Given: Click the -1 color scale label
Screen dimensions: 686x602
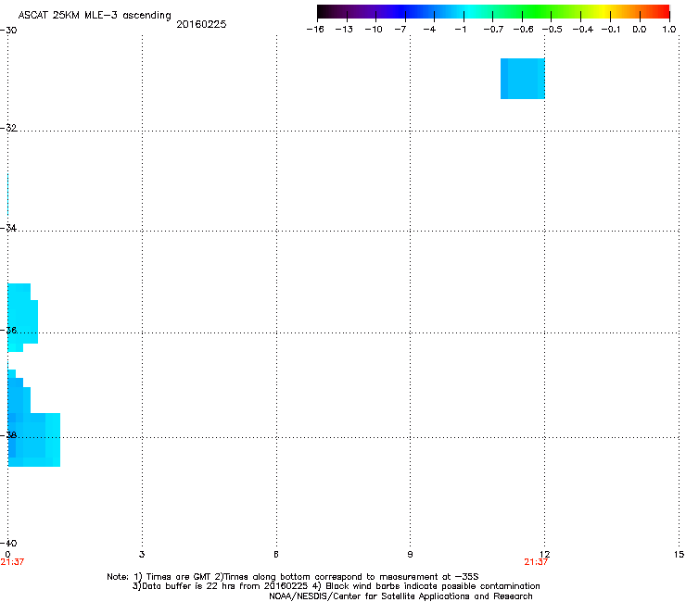Looking at the screenshot, I should click(x=460, y=30).
